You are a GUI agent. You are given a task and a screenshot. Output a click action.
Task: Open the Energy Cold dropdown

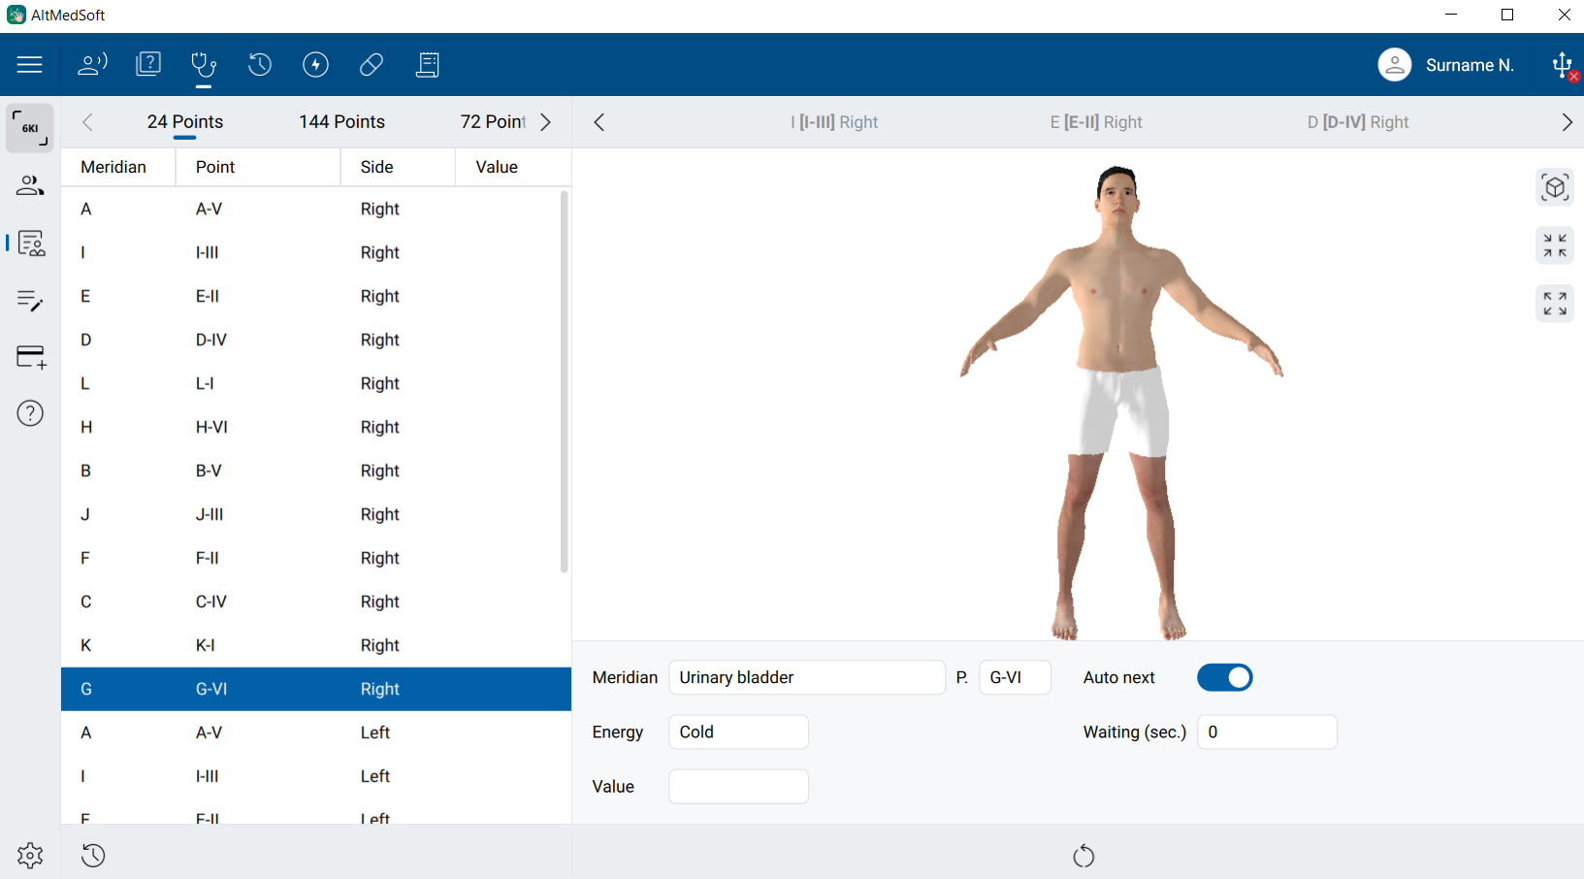[x=738, y=732]
